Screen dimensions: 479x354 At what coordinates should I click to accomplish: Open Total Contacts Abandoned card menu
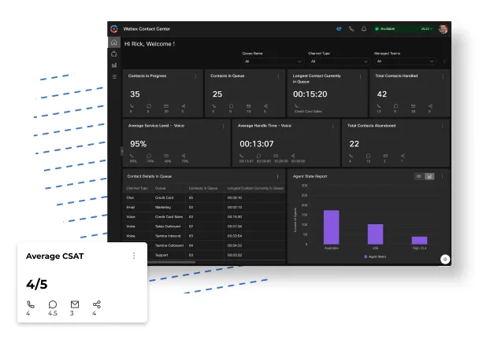pyautogui.click(x=442, y=126)
